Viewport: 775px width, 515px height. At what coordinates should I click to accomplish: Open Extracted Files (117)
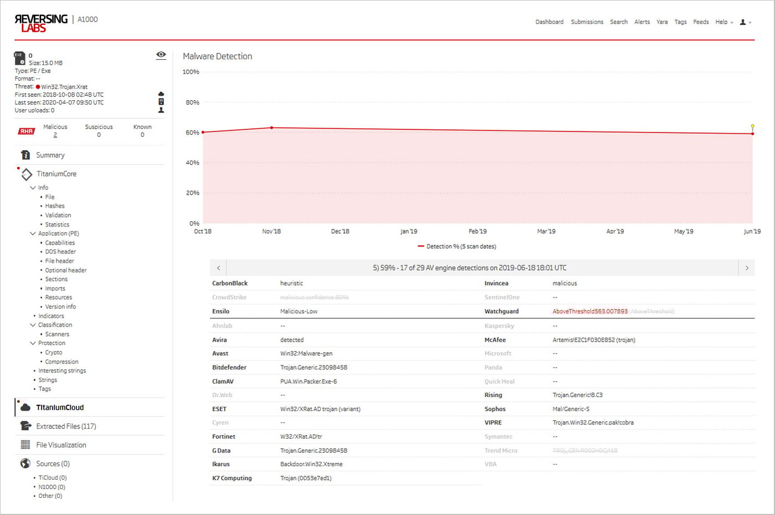coord(66,426)
